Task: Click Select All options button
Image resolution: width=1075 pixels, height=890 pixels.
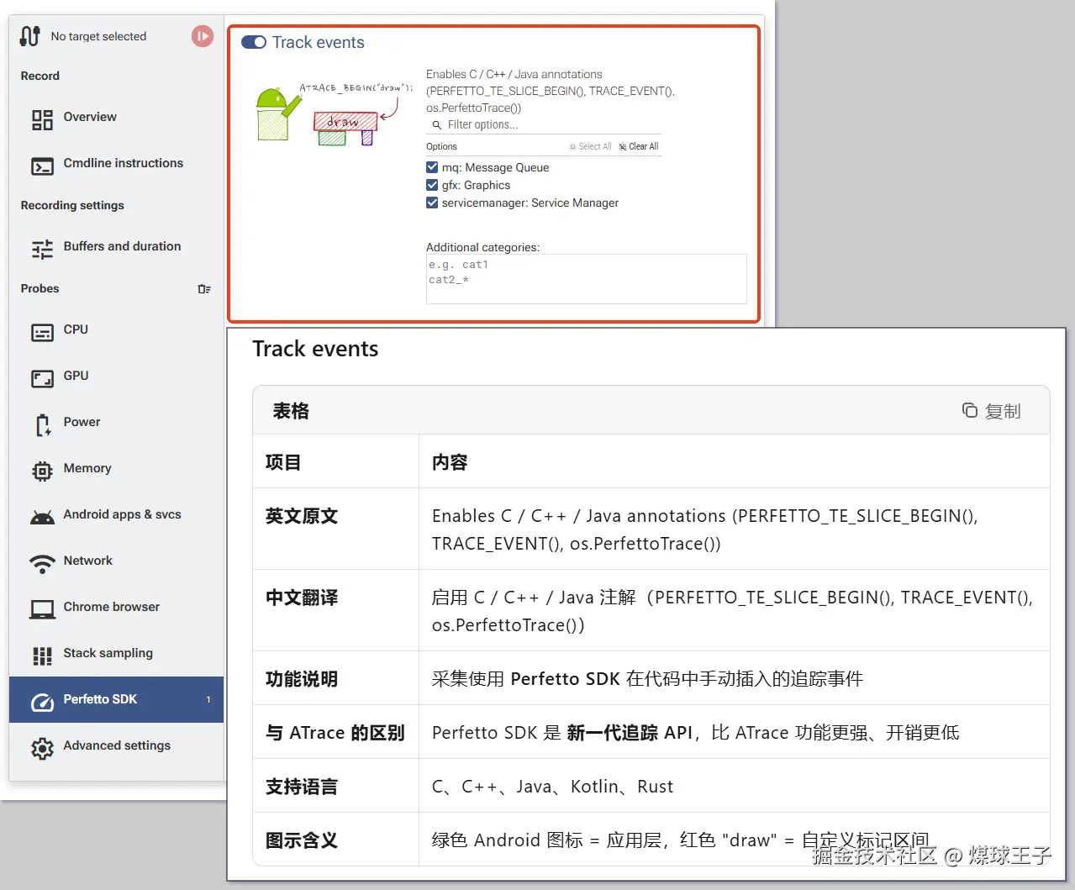Action: [x=590, y=146]
